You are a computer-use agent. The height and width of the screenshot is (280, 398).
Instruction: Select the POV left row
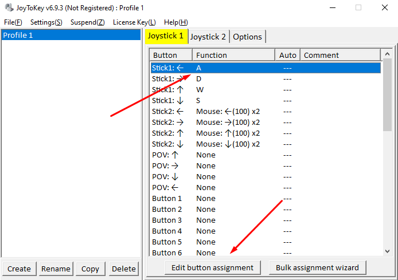tap(266, 188)
